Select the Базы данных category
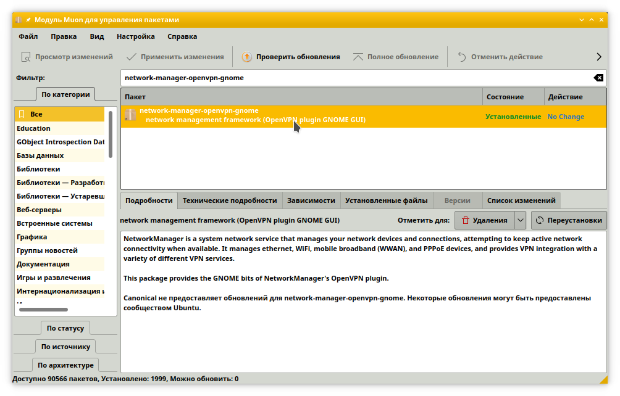The image size is (620, 396). 60,155
